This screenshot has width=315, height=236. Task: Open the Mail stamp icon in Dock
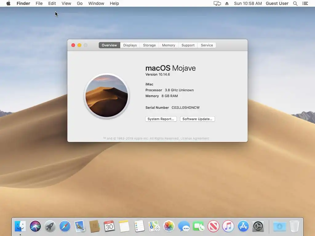coord(80,226)
